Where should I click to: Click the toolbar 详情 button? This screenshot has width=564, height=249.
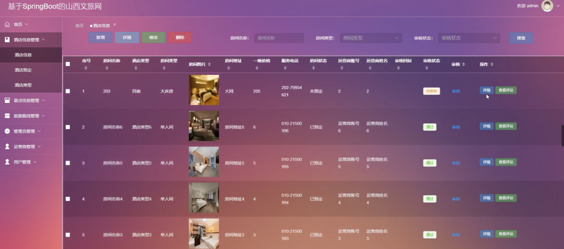click(x=127, y=37)
